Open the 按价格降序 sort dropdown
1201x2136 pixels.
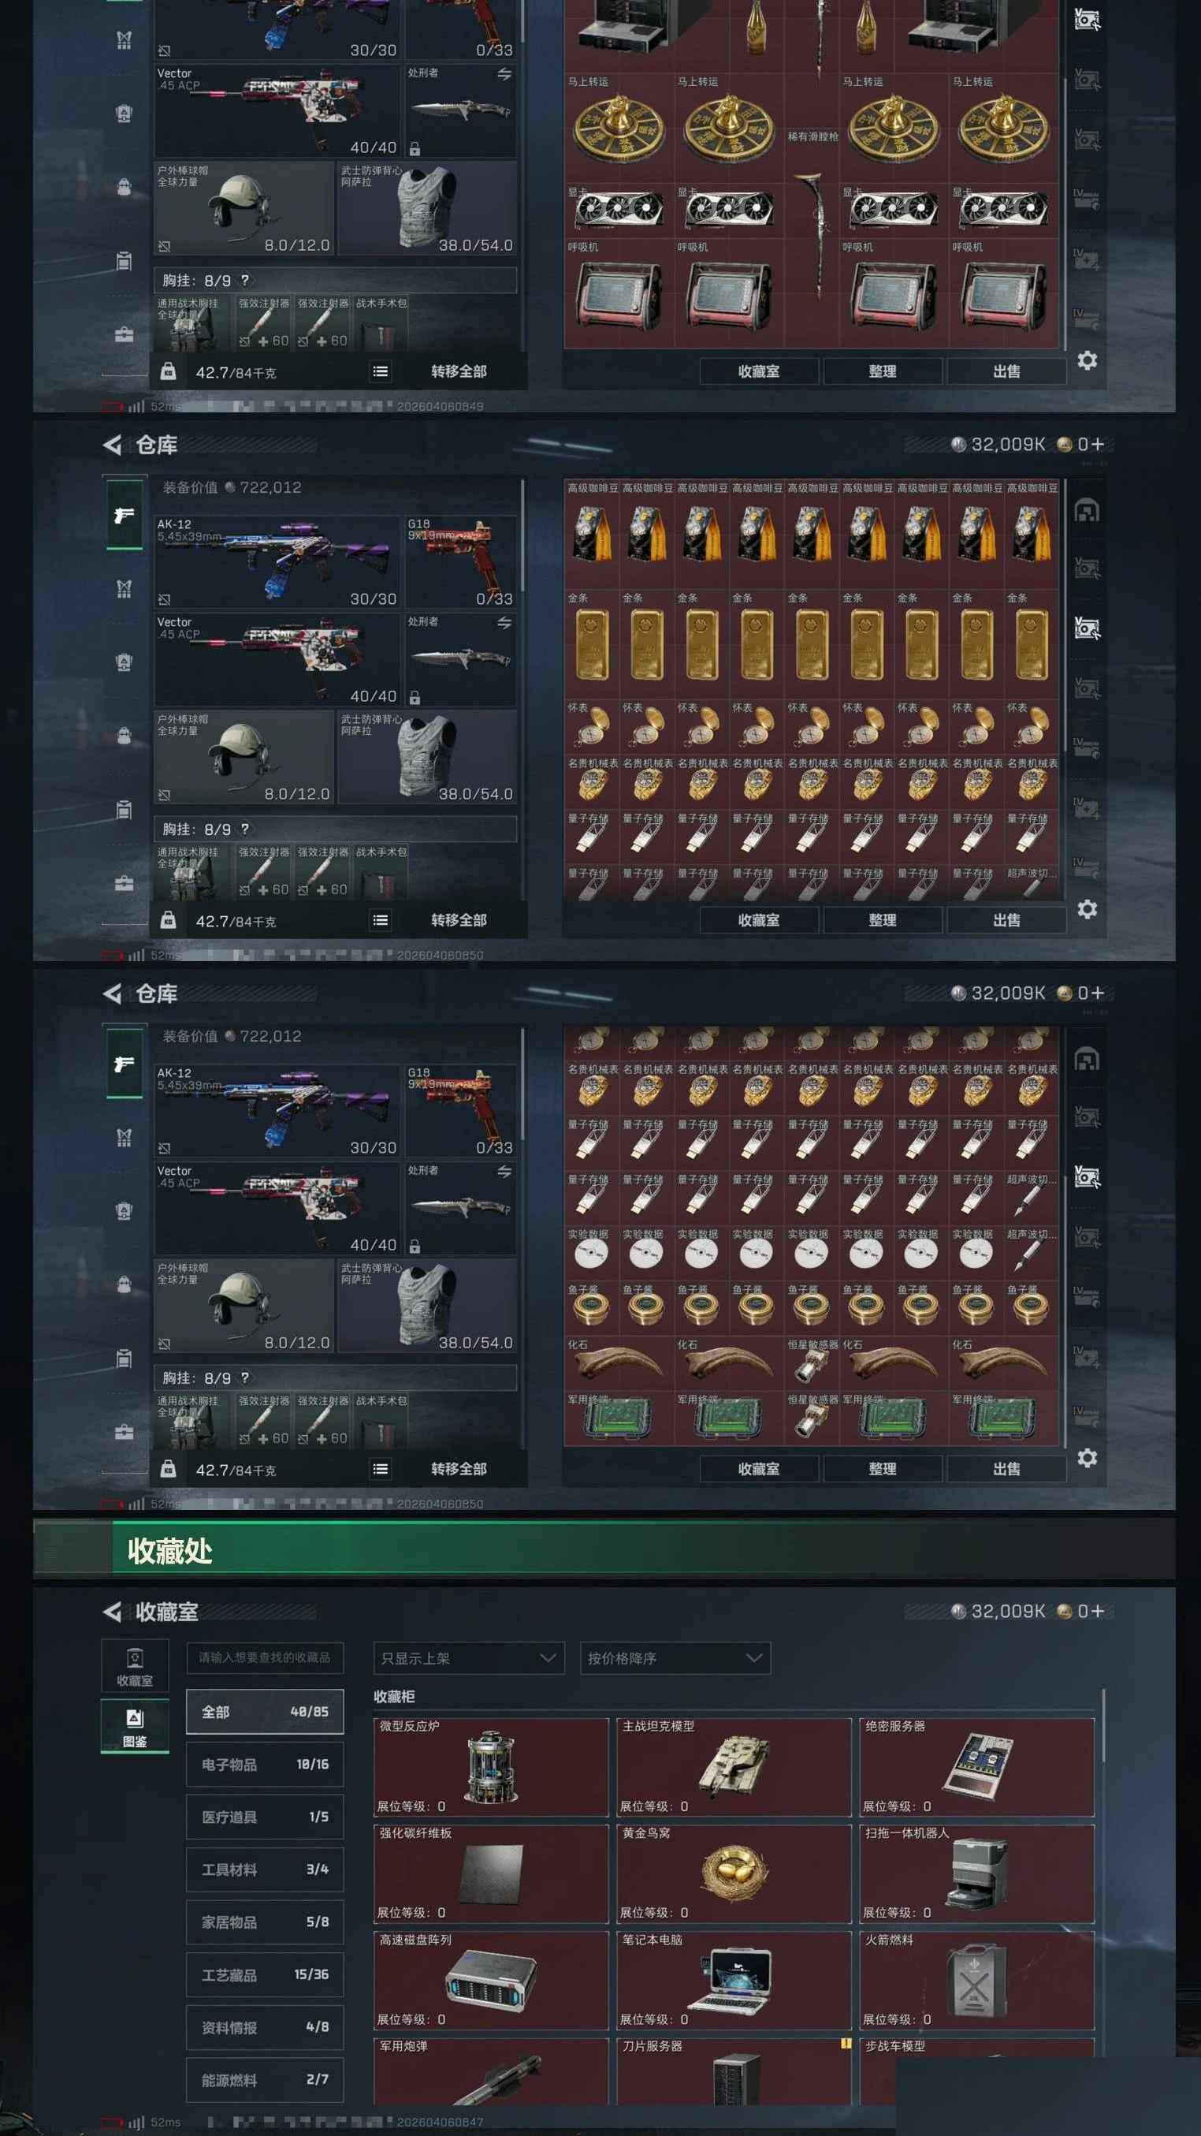point(675,1657)
